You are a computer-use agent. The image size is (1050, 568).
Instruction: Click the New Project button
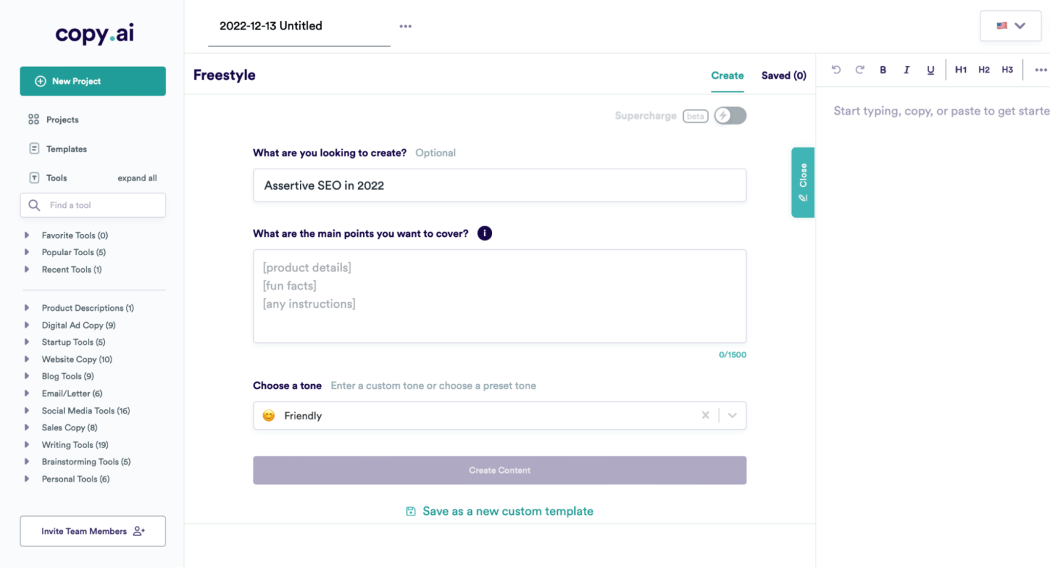click(x=93, y=81)
